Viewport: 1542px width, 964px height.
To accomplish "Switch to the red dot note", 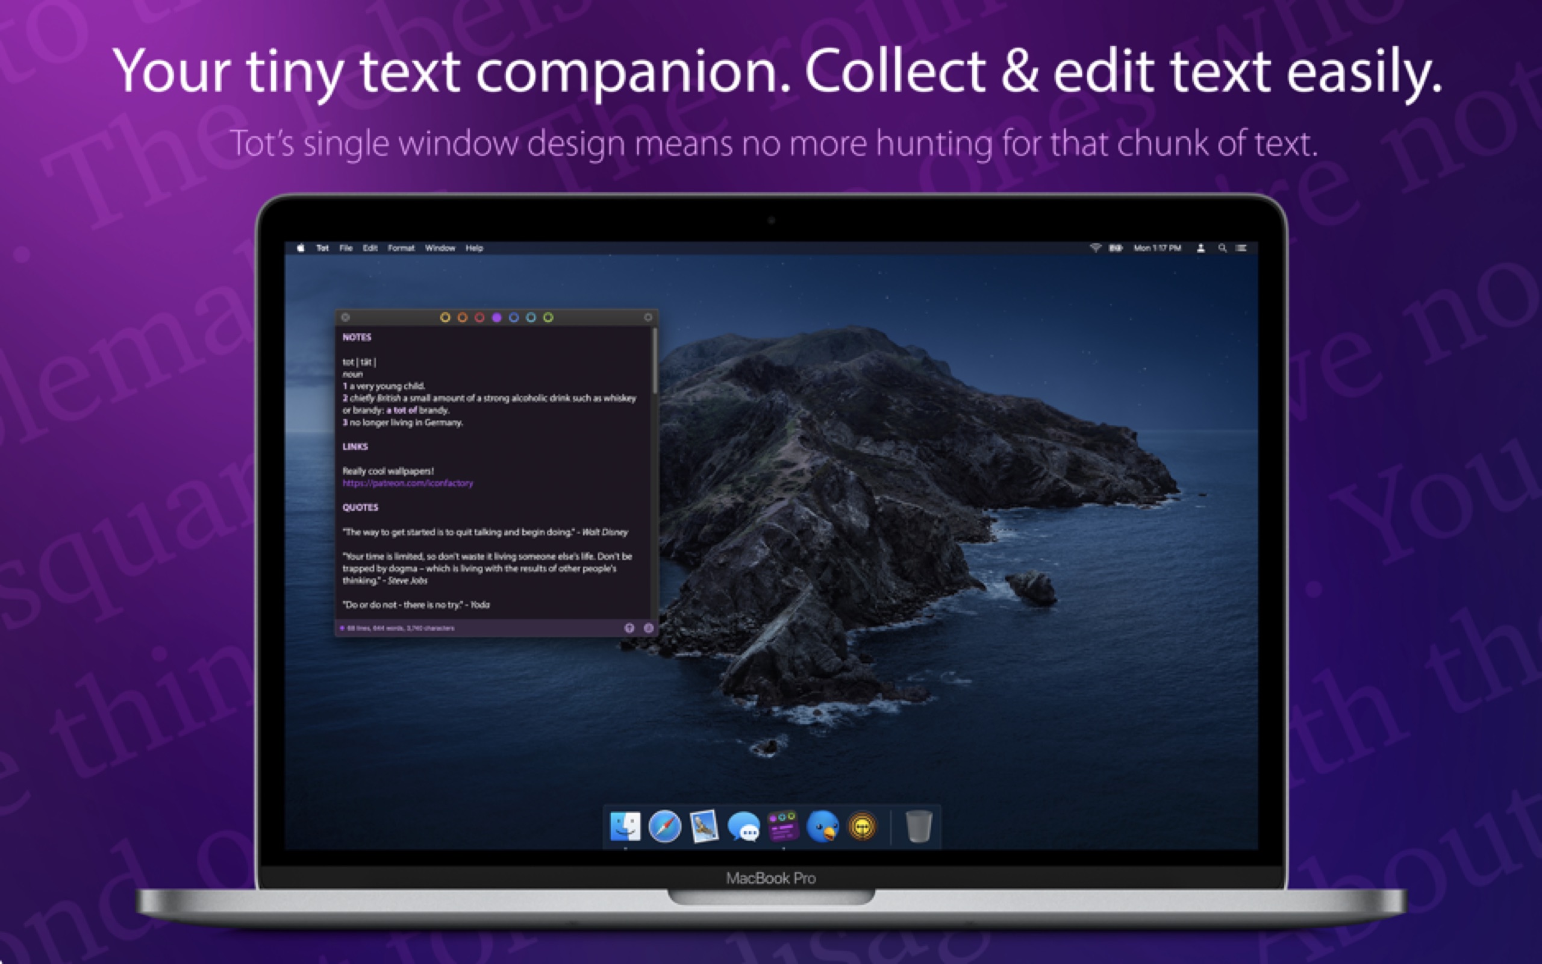I will click(x=480, y=318).
